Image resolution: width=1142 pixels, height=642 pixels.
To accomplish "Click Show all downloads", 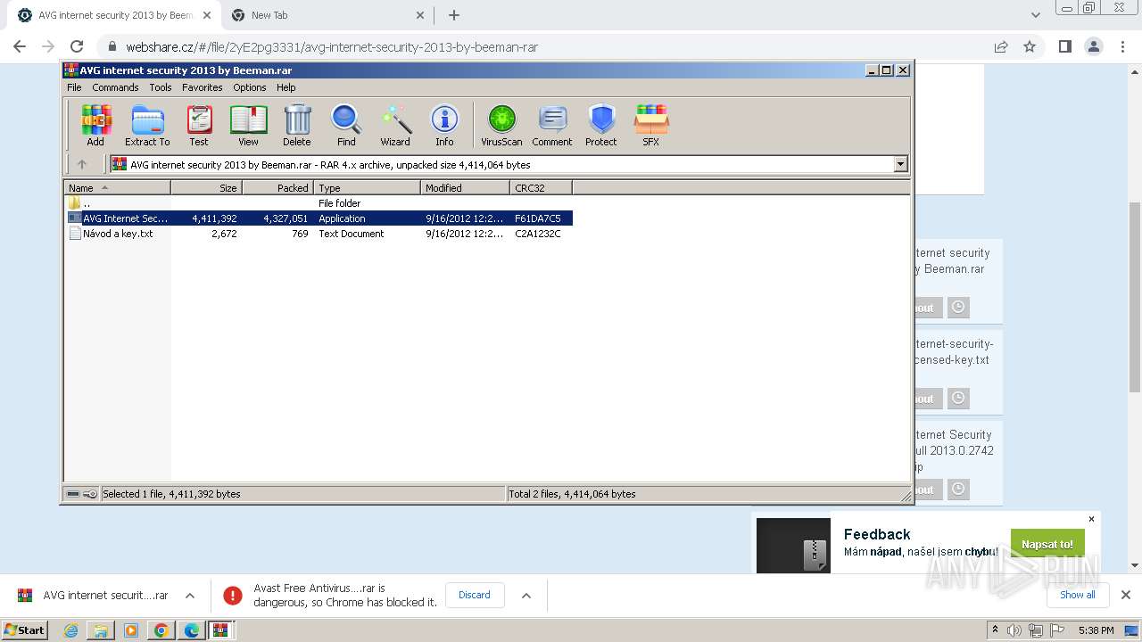I will (1077, 595).
